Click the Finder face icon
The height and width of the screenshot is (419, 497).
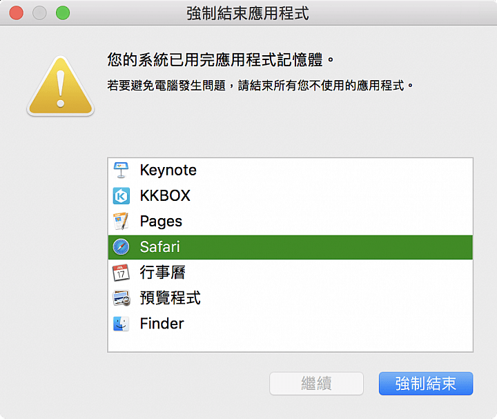point(121,324)
